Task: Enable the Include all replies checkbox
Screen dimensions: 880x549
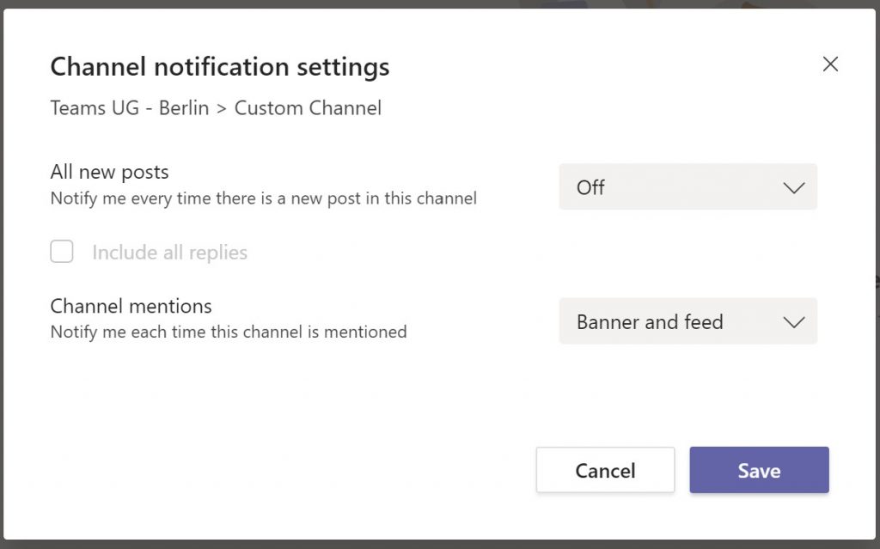Action: tap(62, 252)
